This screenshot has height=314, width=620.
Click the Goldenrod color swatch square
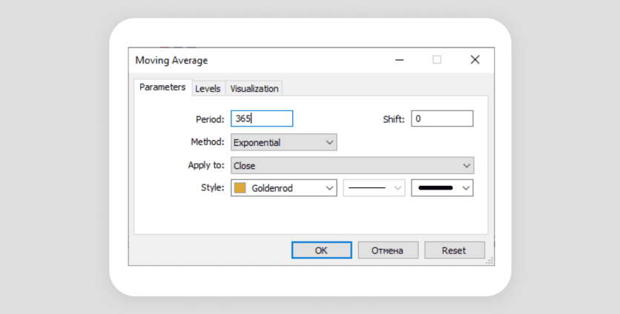click(240, 188)
